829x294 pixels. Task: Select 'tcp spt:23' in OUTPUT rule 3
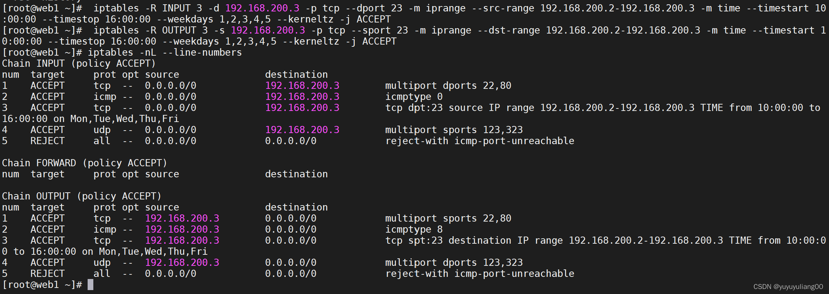click(x=414, y=240)
